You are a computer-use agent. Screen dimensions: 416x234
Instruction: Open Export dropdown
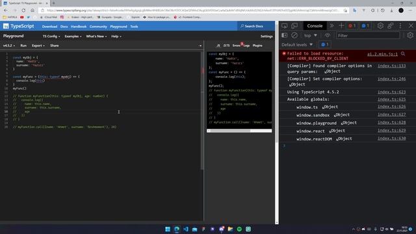(x=38, y=45)
